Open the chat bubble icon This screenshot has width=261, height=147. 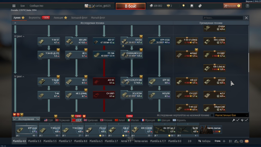[x=241, y=141]
